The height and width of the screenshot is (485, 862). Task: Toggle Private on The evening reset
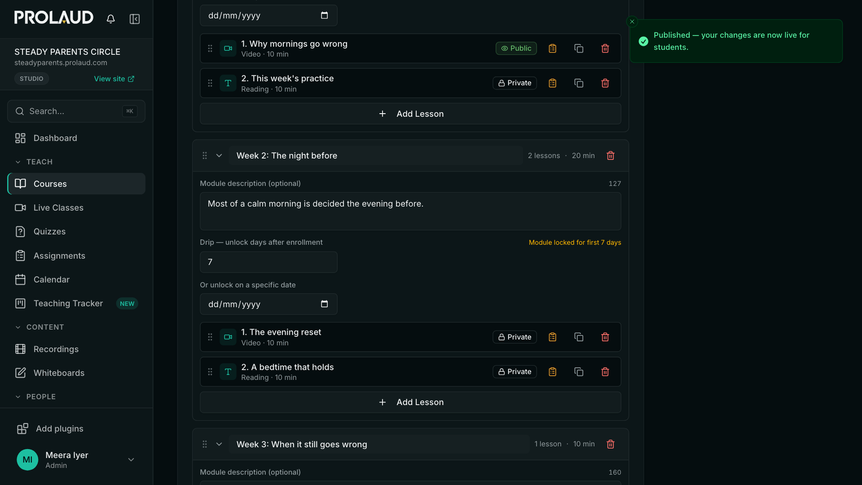click(x=515, y=337)
